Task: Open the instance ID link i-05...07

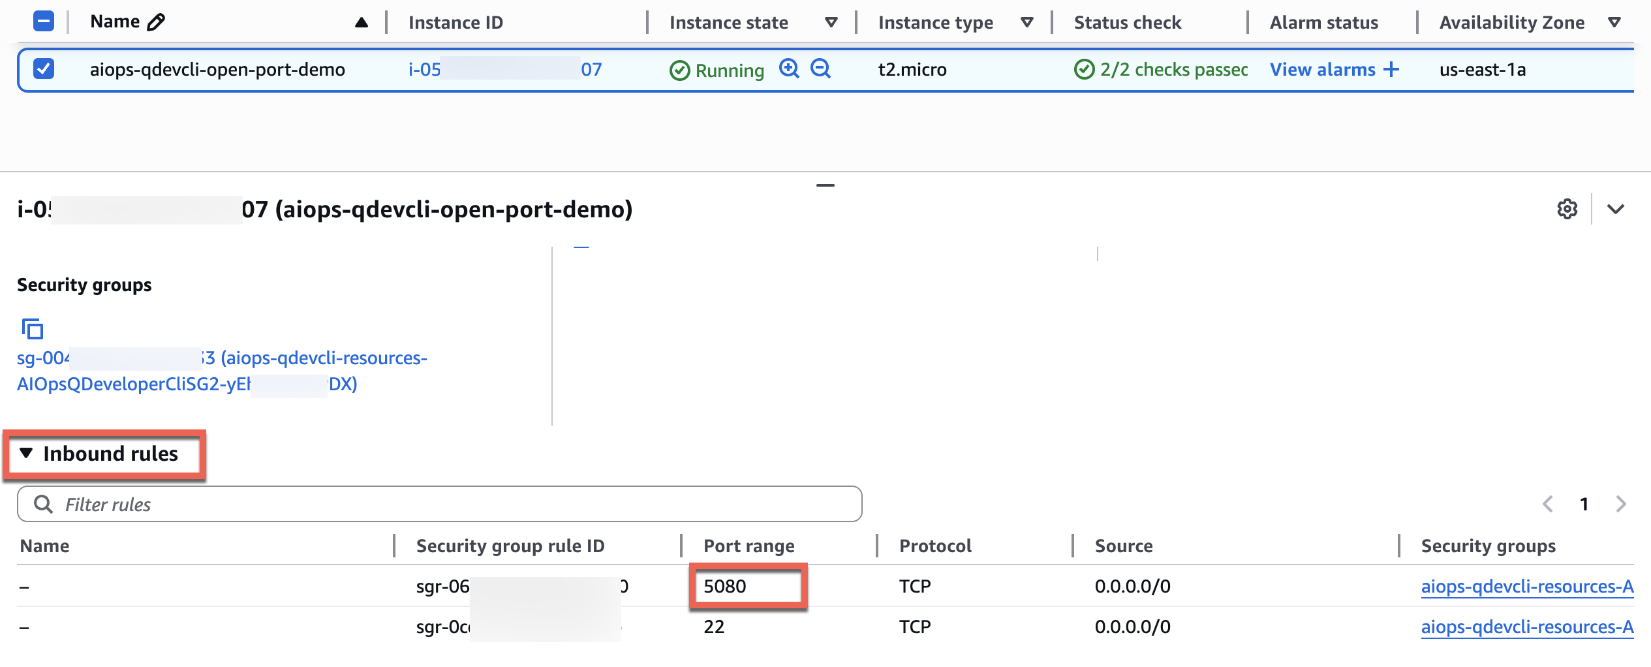Action: (x=505, y=69)
